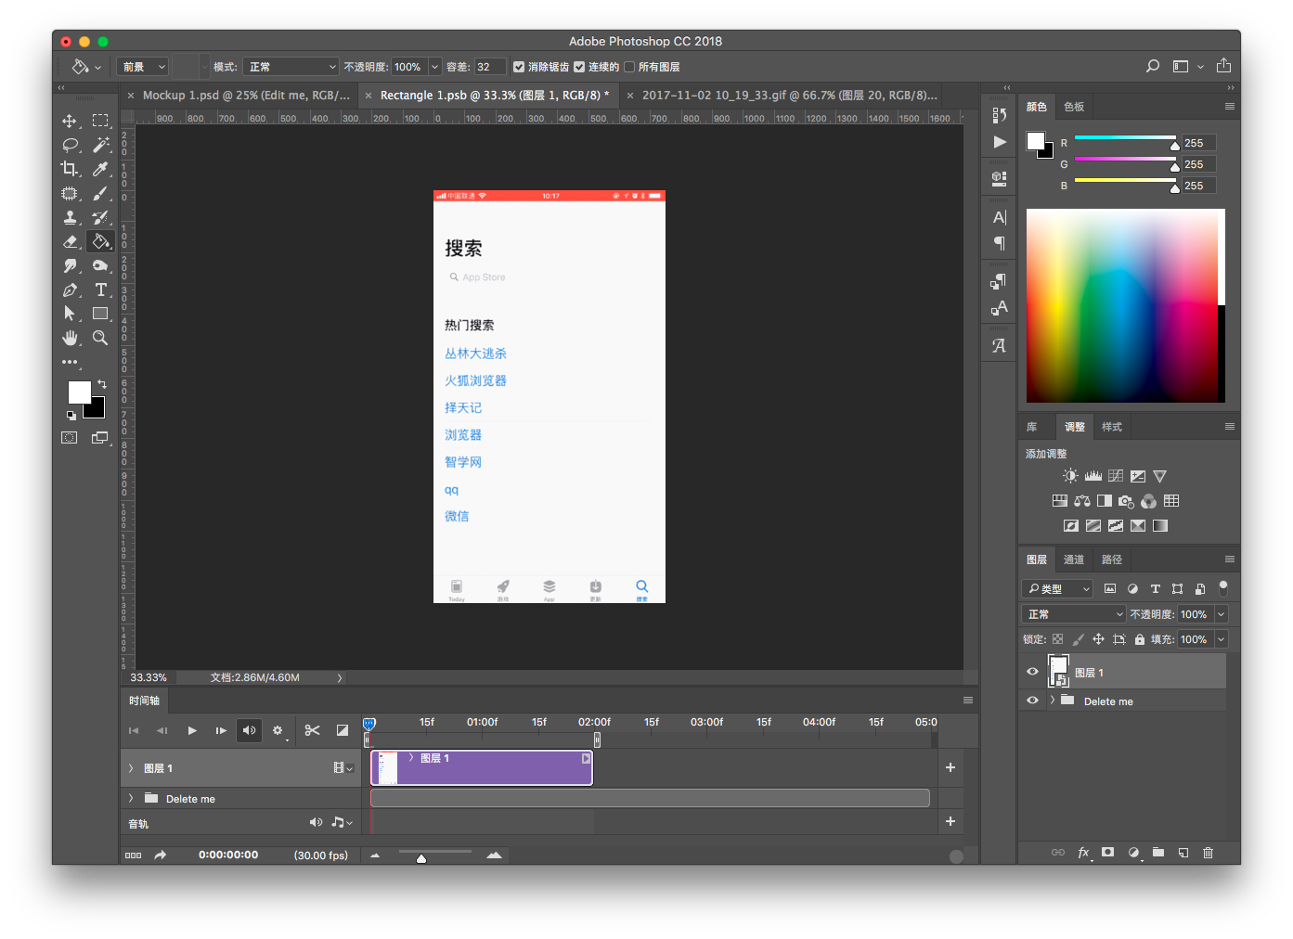This screenshot has width=1293, height=939.
Task: Switch to the Mockup 1.psd tab
Action: [245, 96]
